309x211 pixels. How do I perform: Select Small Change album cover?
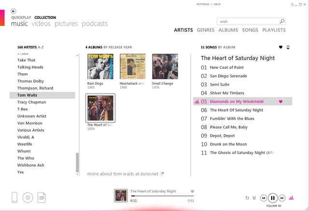point(165,66)
